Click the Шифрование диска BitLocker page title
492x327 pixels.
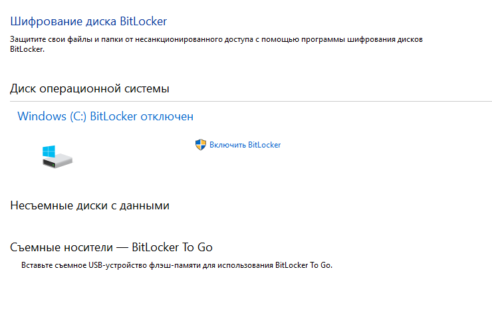pyautogui.click(x=88, y=21)
